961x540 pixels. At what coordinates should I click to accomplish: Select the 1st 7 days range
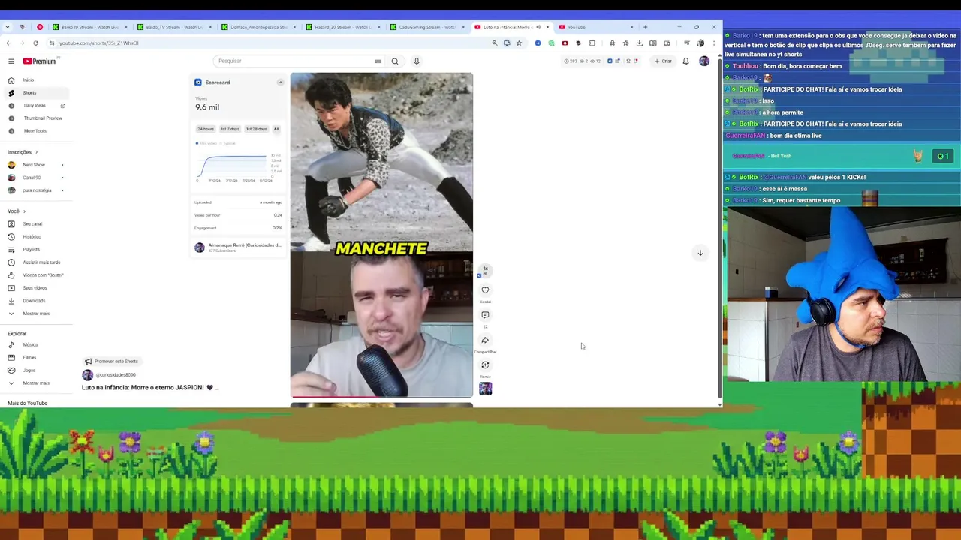230,129
